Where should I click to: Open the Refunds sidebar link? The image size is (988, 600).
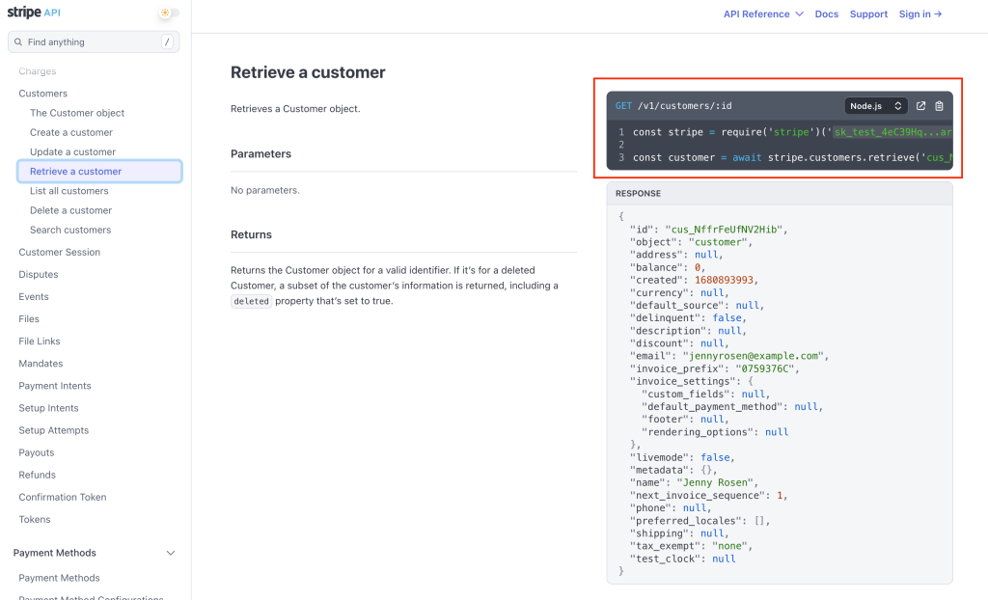pos(37,475)
